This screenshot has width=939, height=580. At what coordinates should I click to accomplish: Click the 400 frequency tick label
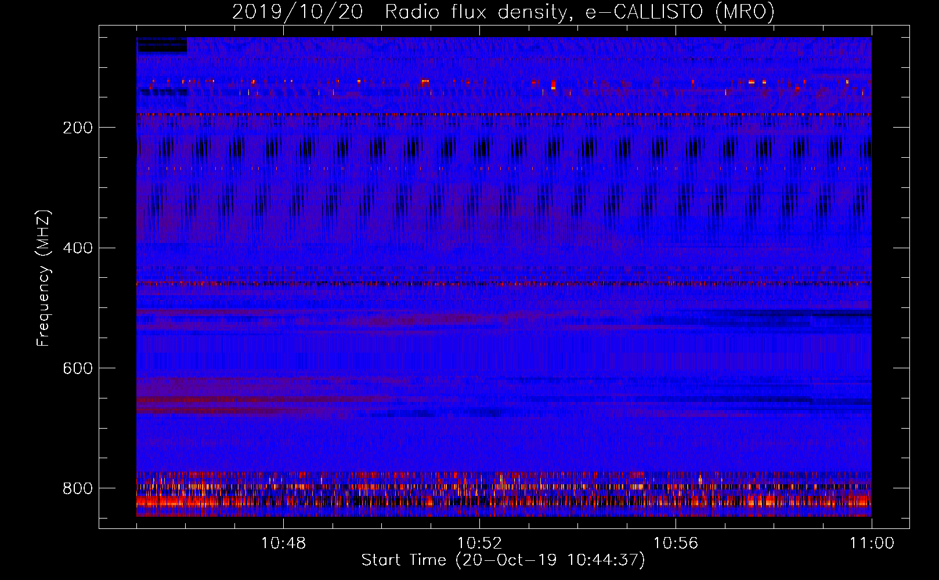coord(78,248)
